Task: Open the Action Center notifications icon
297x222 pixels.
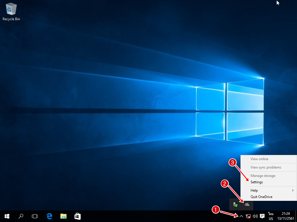Action: [262, 216]
